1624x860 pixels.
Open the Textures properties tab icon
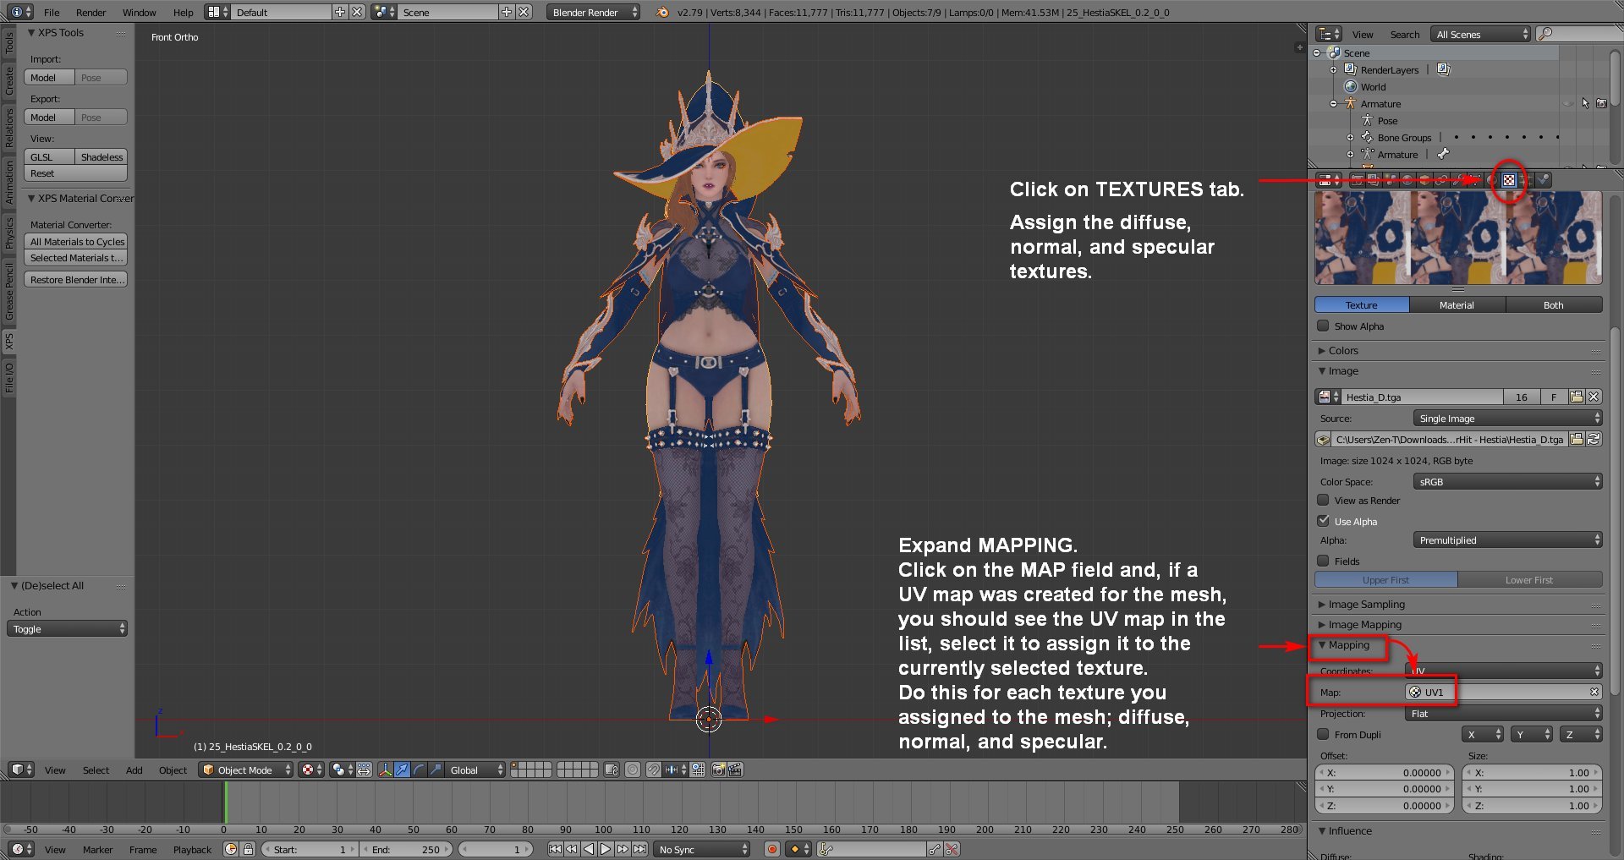click(x=1509, y=179)
